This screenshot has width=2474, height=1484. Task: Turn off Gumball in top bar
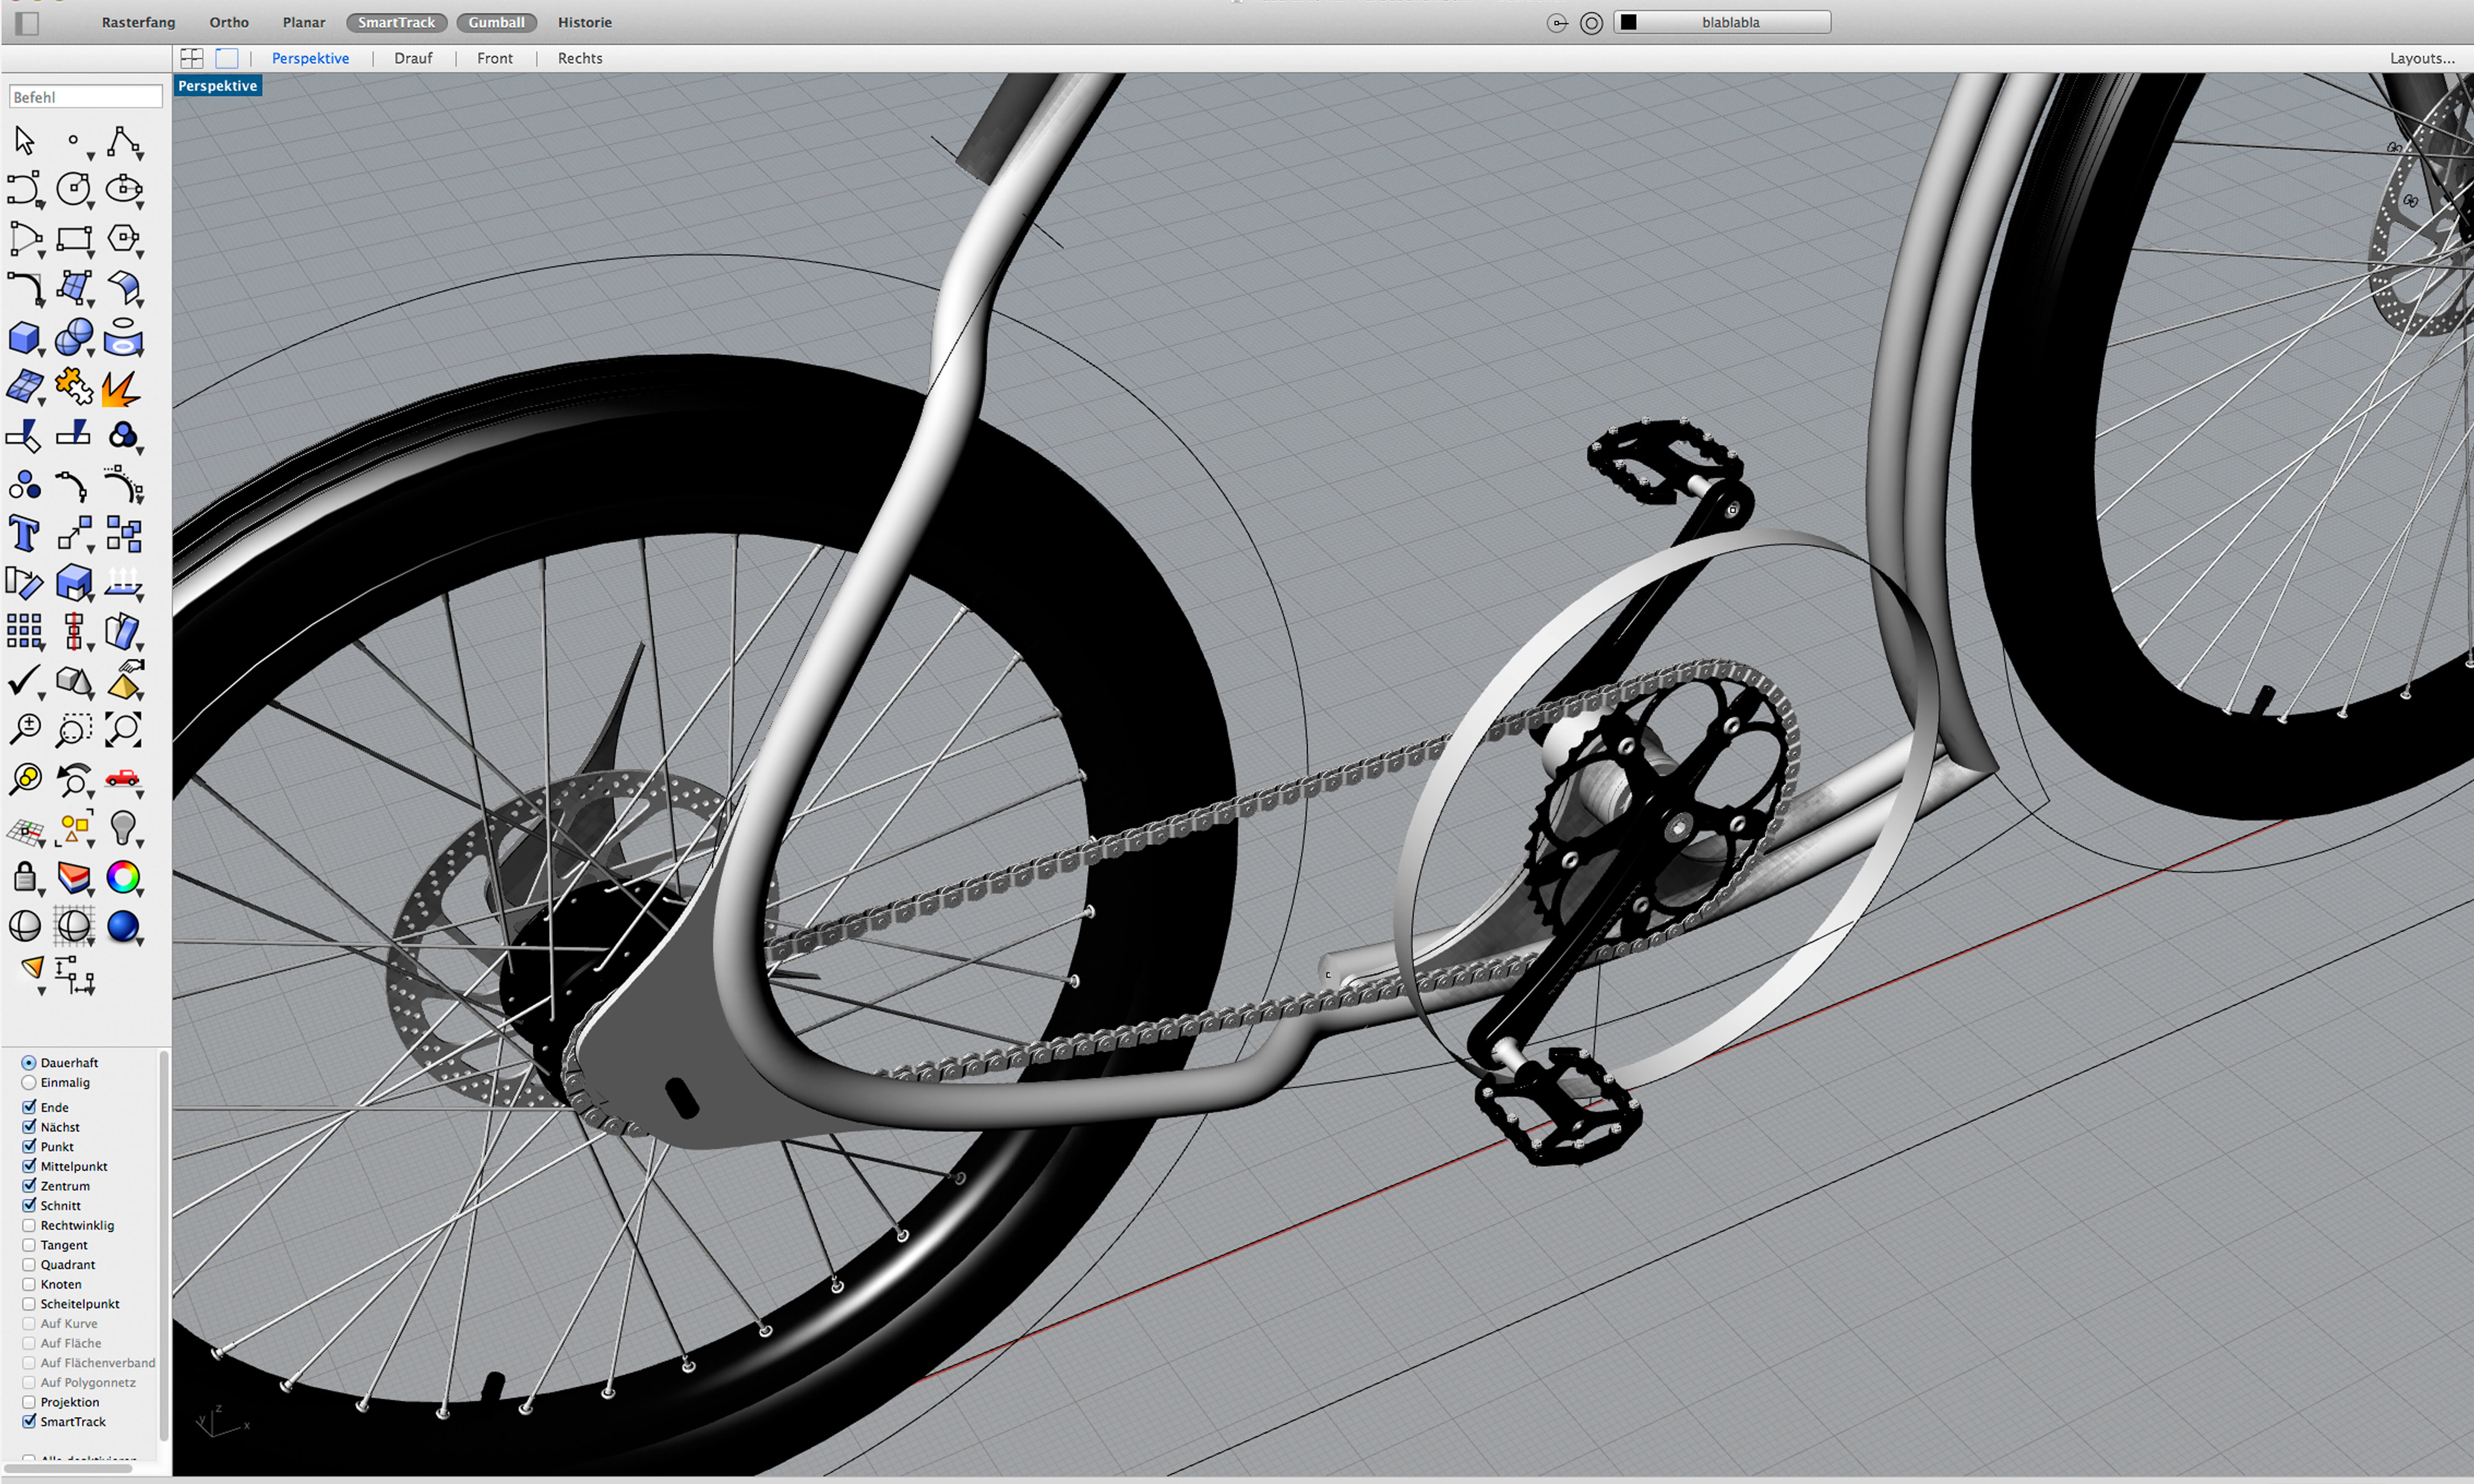click(496, 22)
